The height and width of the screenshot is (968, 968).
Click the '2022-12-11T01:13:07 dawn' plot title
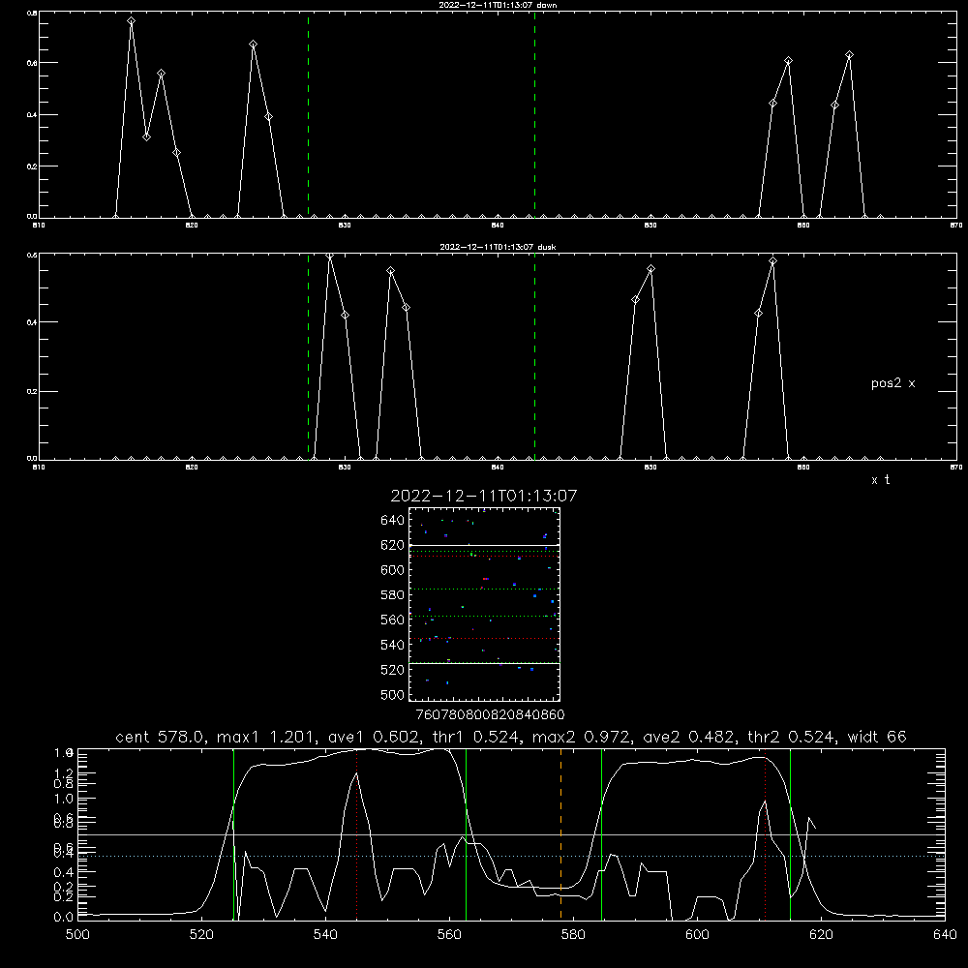click(498, 5)
